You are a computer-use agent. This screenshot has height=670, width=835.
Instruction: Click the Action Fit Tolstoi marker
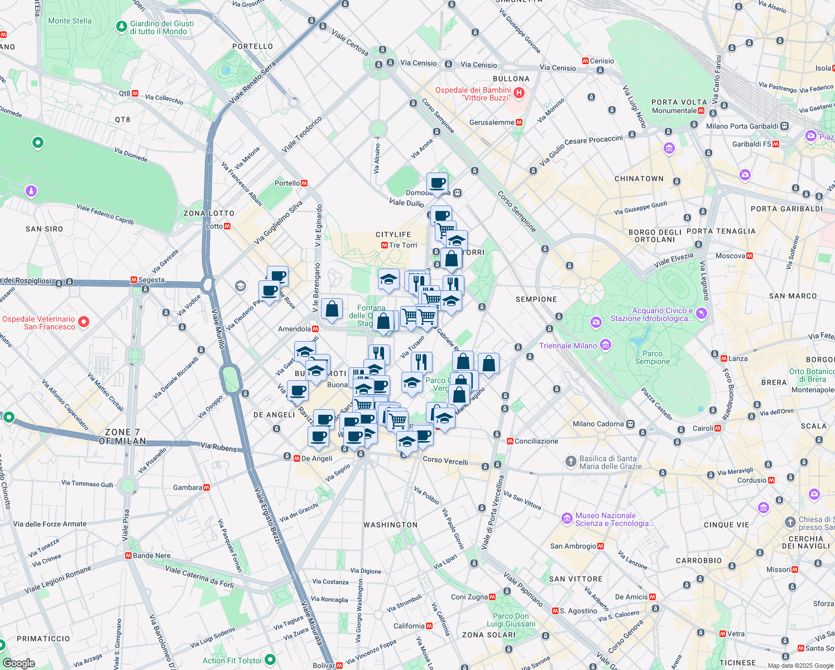point(270,659)
